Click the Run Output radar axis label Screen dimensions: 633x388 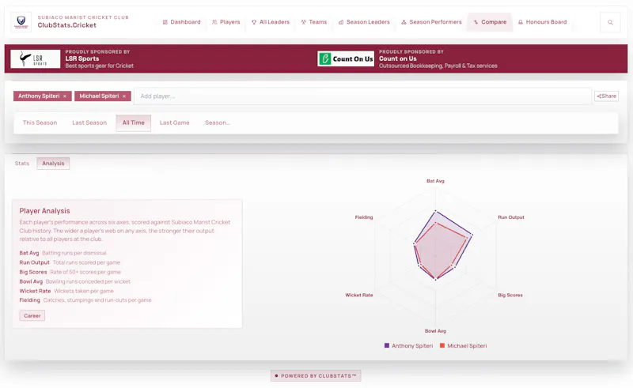[510, 217]
